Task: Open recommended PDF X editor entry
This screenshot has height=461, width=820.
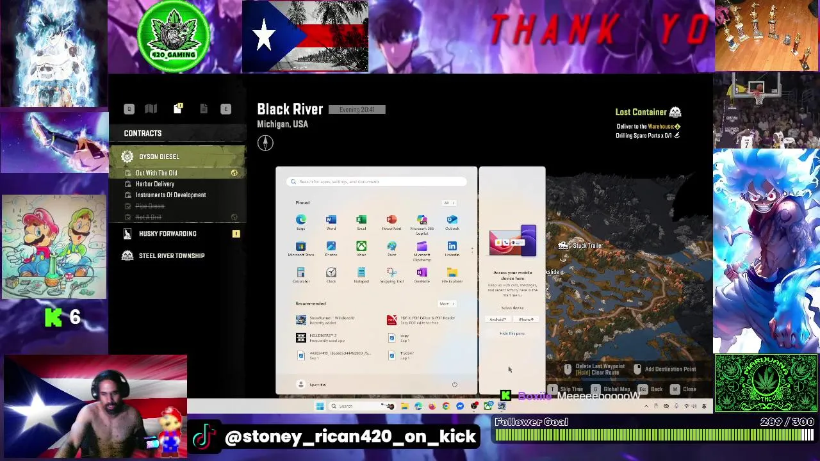Action: tap(422, 320)
